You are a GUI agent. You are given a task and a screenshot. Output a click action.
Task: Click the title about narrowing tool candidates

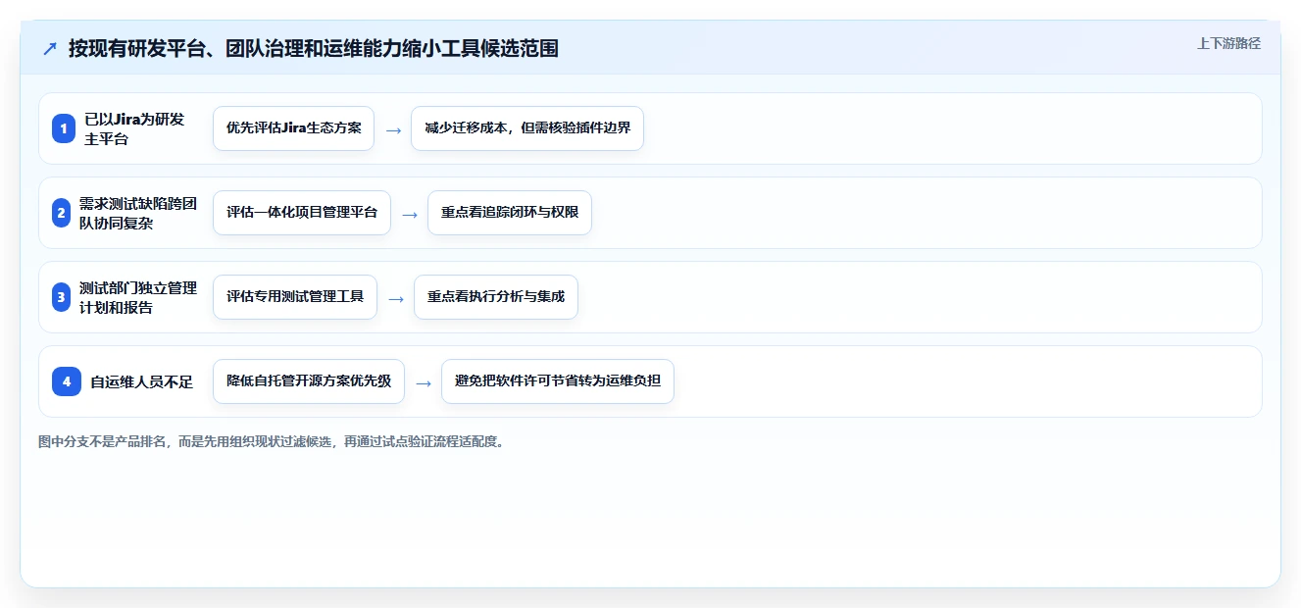coord(314,48)
